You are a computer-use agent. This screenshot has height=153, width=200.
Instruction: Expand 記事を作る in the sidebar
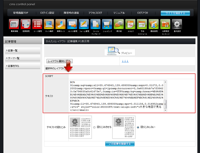pyautogui.click(x=22, y=66)
